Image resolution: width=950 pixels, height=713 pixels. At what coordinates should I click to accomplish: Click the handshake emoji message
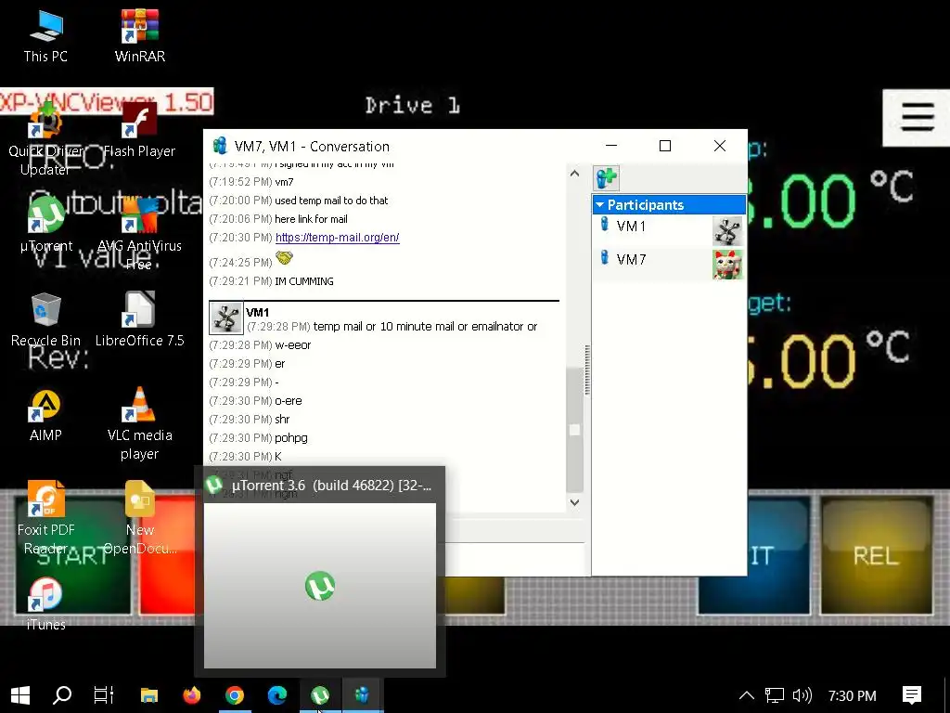(x=284, y=258)
